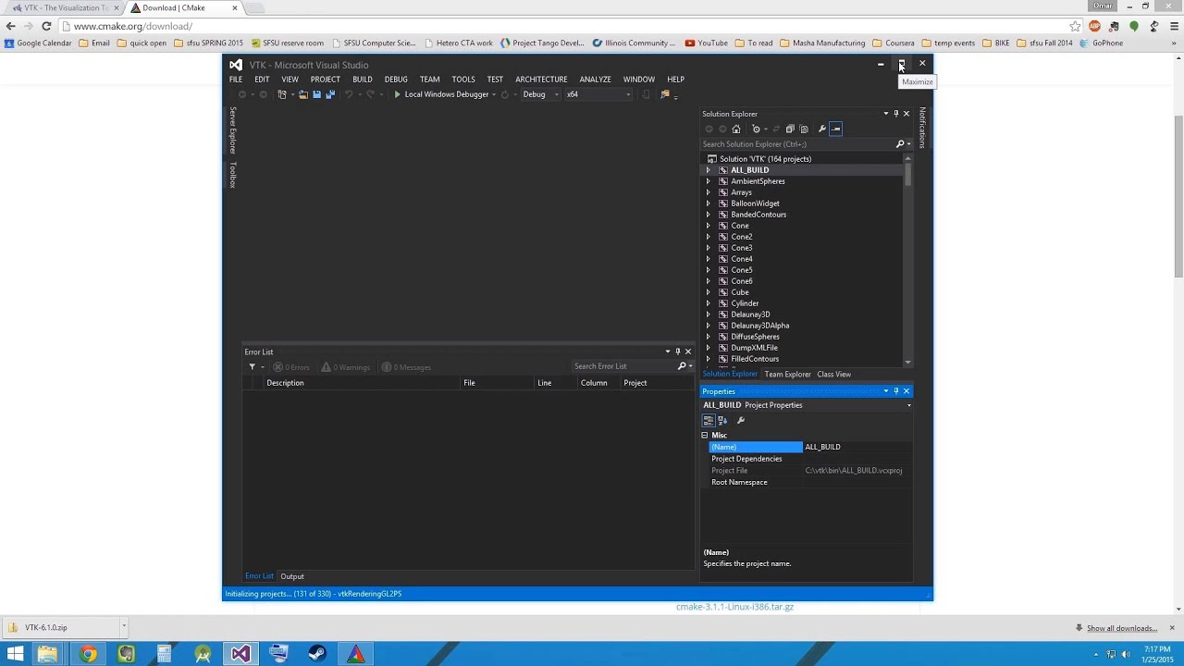Viewport: 1184px width, 666px height.
Task: Expand the Cylinder project node
Action: coord(709,303)
